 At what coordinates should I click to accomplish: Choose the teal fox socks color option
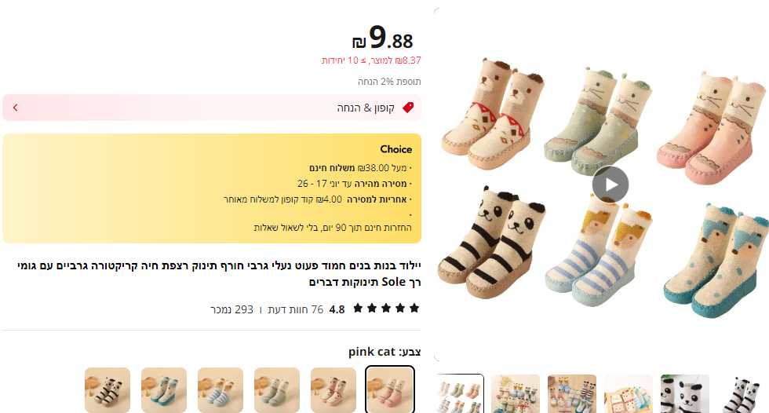[164, 390]
